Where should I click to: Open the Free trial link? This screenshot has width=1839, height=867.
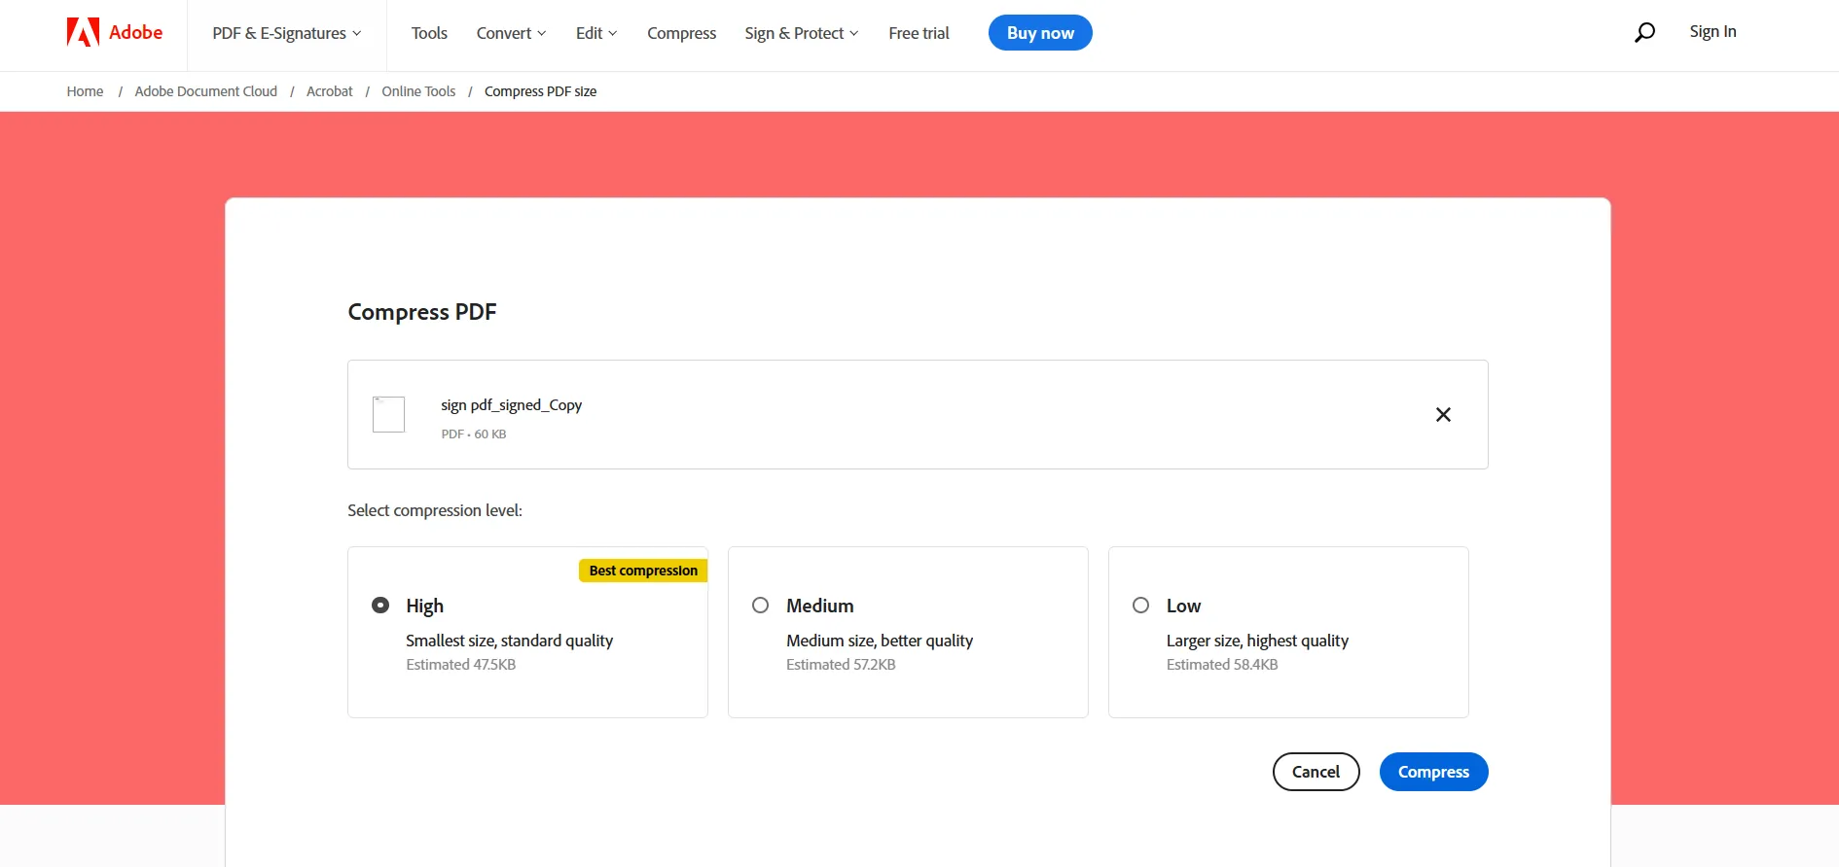point(919,33)
